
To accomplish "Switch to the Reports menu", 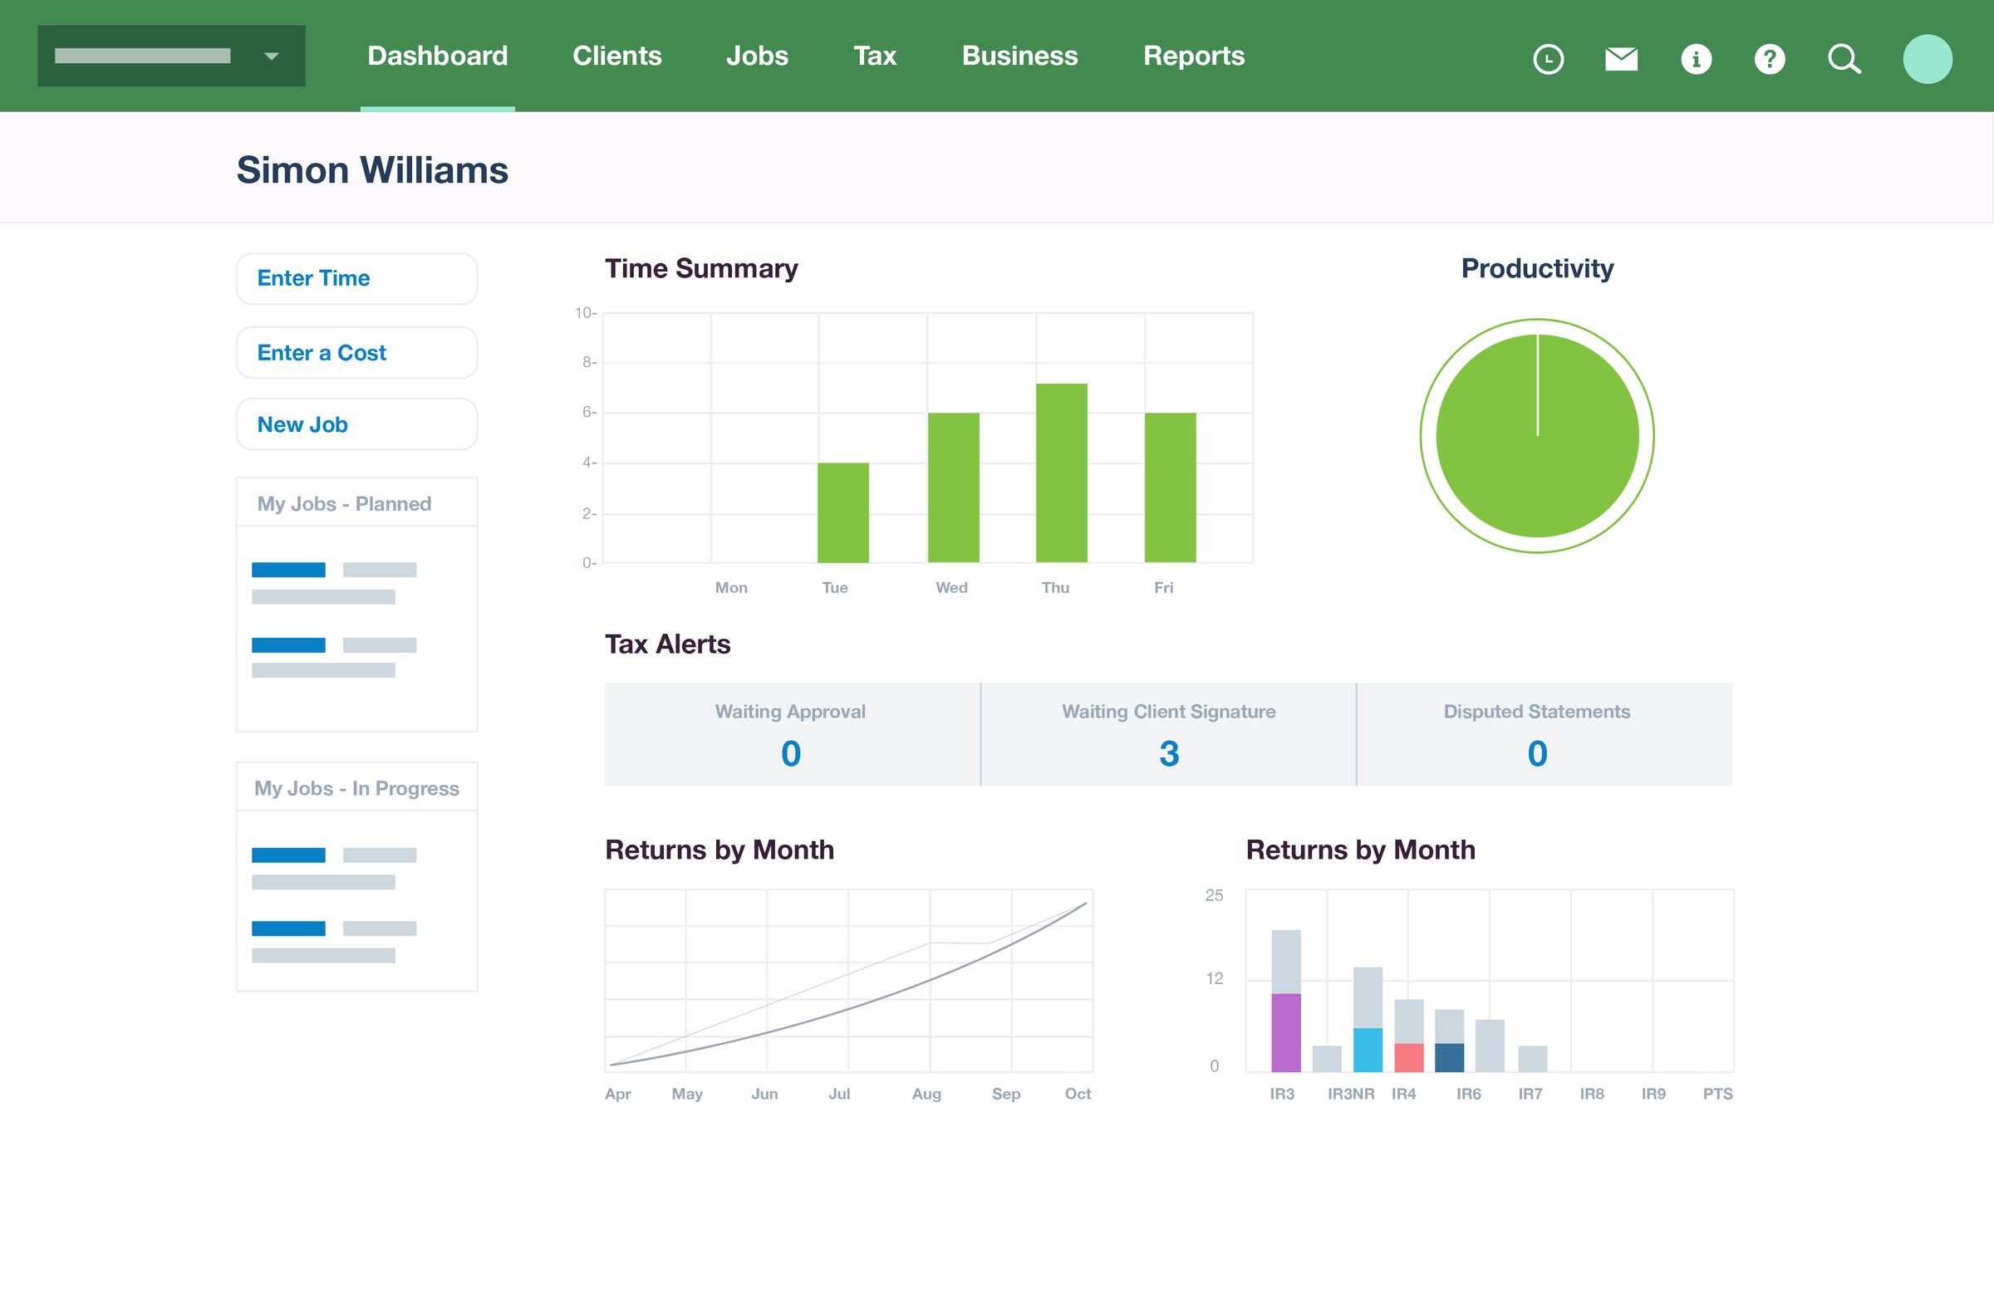I will (x=1193, y=56).
